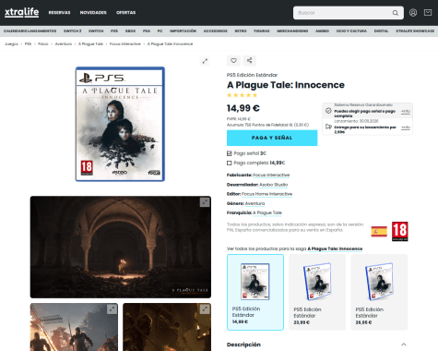Open the Switch 2 category
438x351 pixels.
[72, 31]
